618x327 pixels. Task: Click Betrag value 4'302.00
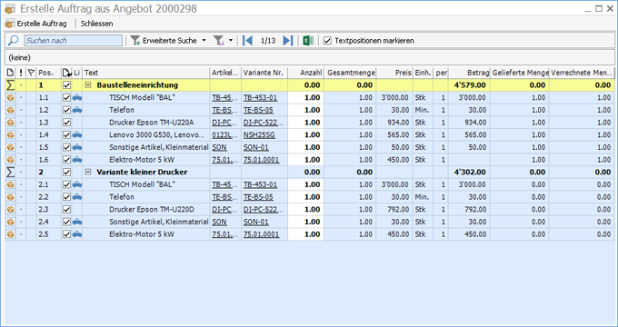click(470, 173)
